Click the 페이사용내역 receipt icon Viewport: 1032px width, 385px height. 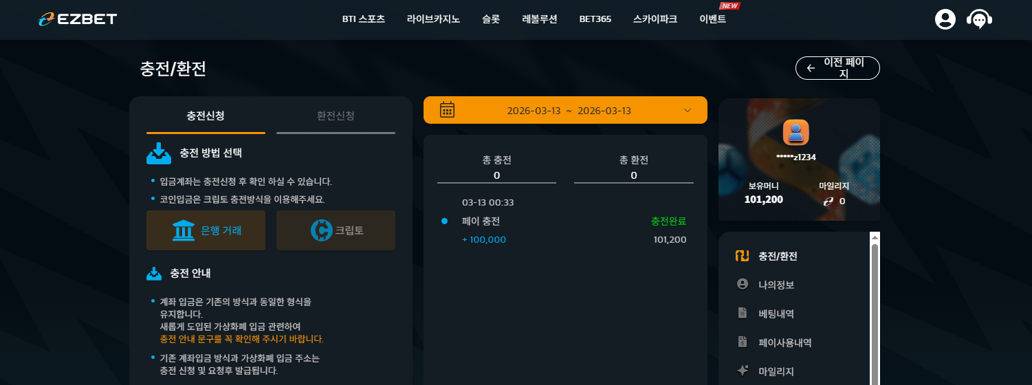742,342
